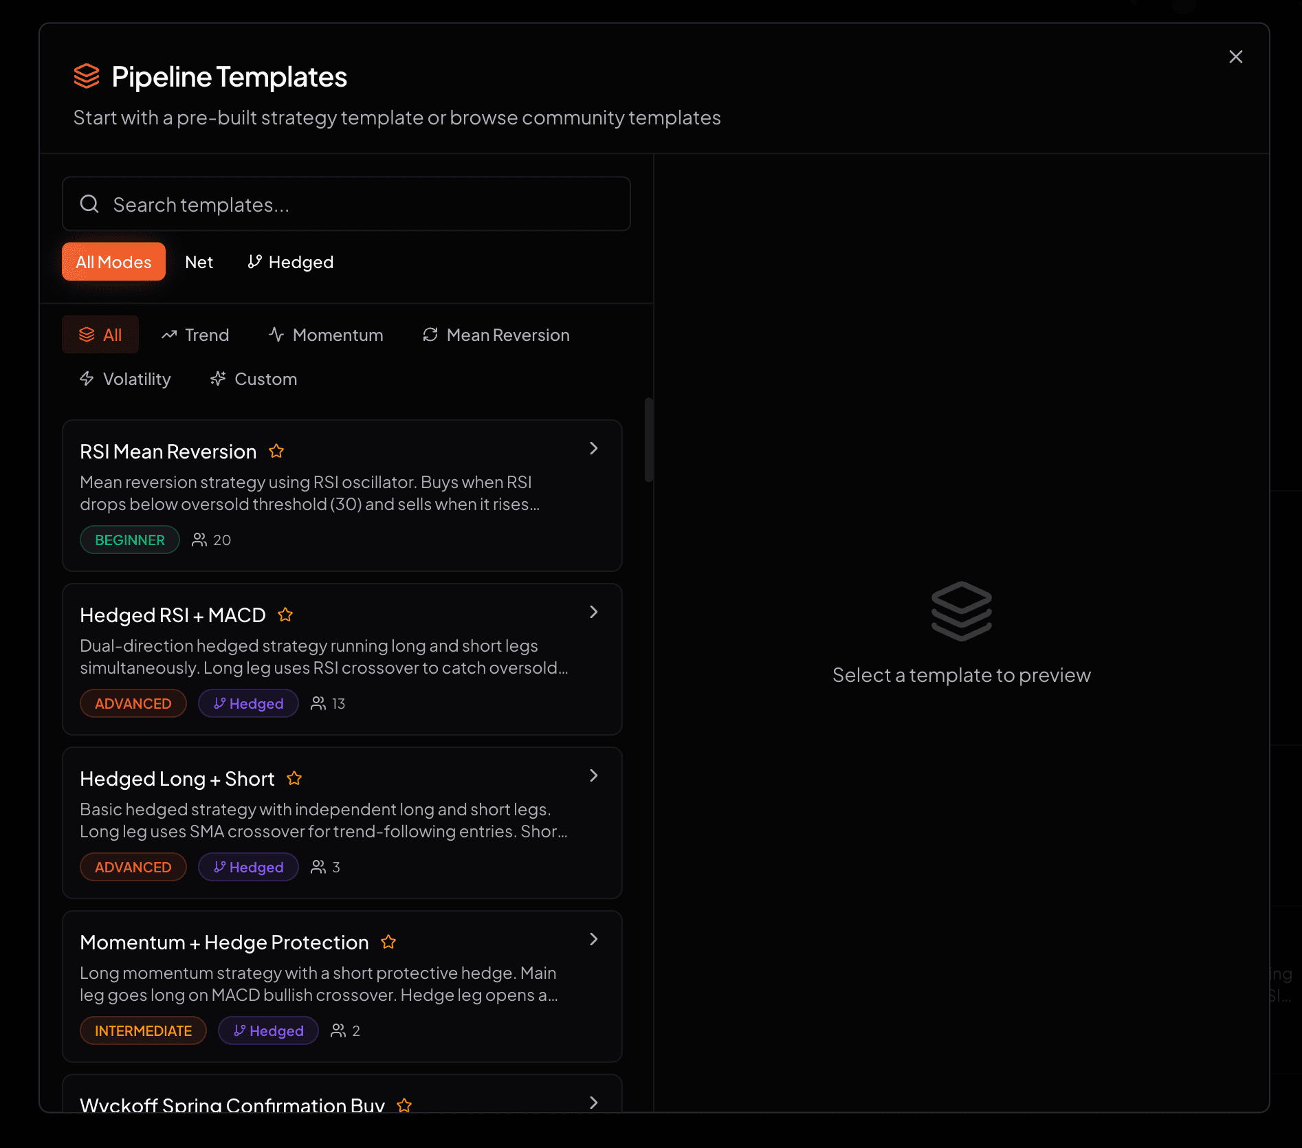This screenshot has width=1302, height=1148.
Task: Click the search magnifier icon
Action: pyautogui.click(x=89, y=204)
